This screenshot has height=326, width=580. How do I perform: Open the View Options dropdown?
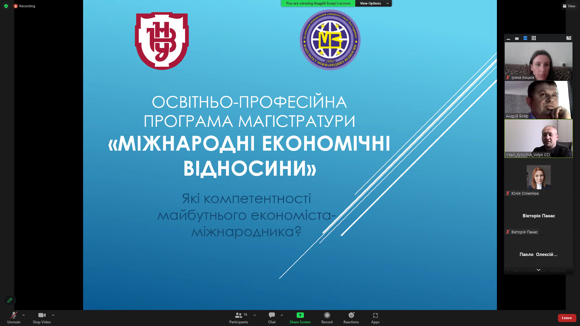(x=373, y=3)
